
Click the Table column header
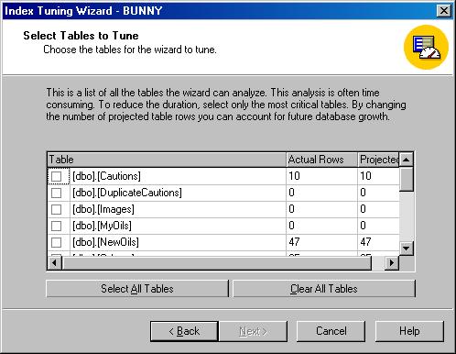pos(167,160)
